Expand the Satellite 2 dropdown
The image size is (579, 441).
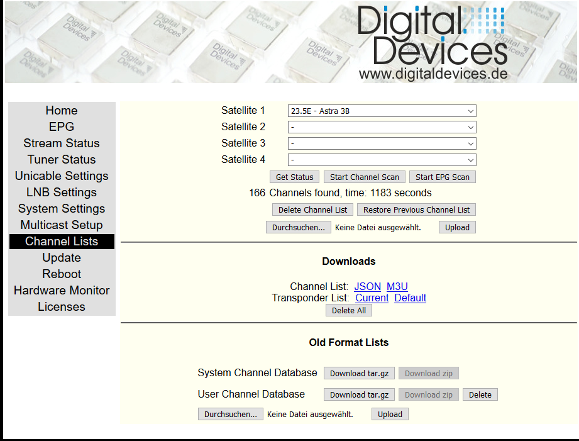pos(382,128)
